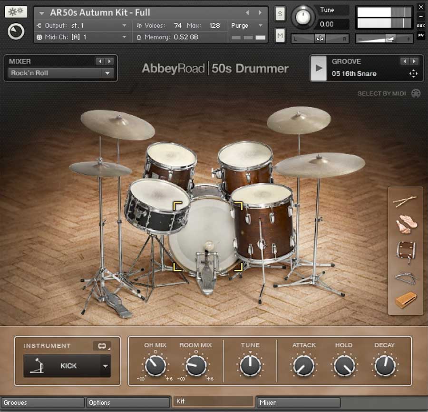This screenshot has width=428, height=412.
Task: Click the large ride cymbal on right
Action: coord(320,165)
